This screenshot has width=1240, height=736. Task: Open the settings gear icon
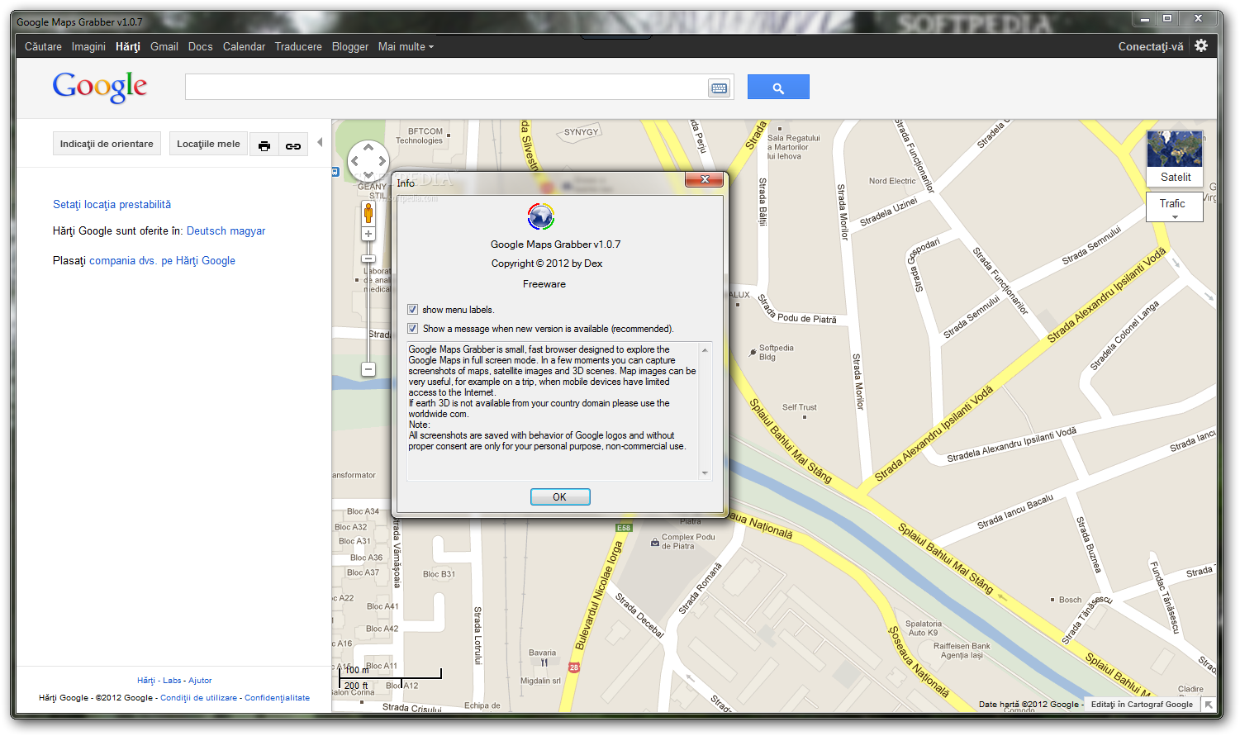coord(1201,46)
